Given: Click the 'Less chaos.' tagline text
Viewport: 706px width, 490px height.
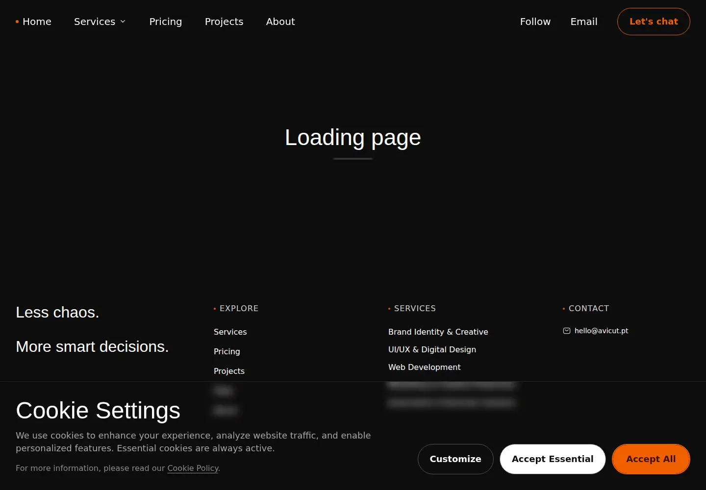Looking at the screenshot, I should click(57, 312).
